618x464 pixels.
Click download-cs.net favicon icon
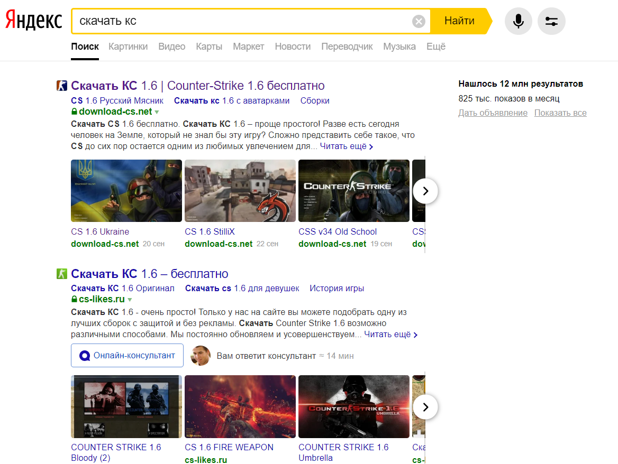coord(62,86)
